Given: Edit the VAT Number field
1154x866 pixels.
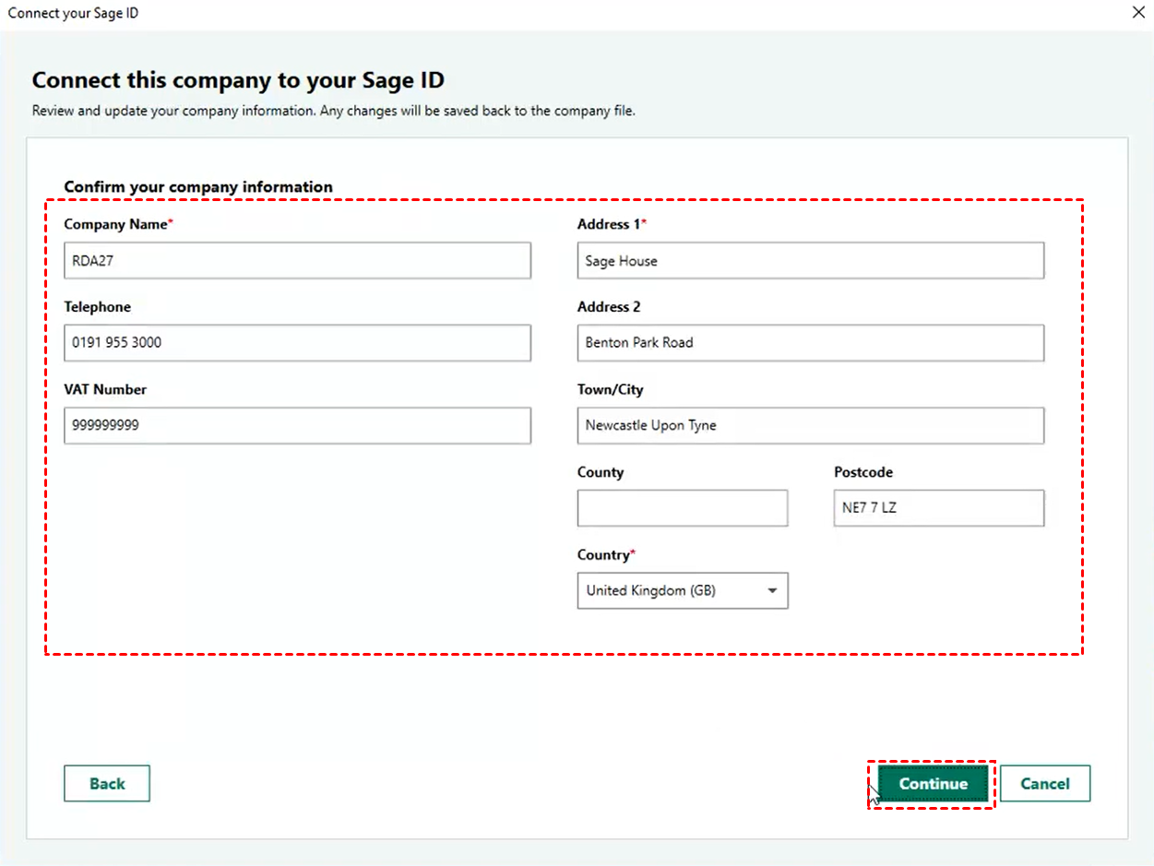Looking at the screenshot, I should pyautogui.click(x=297, y=425).
